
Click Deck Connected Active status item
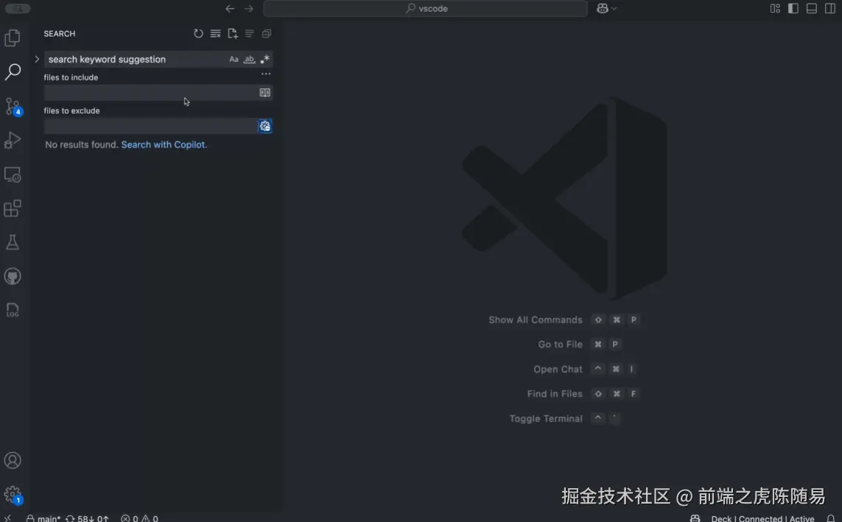pyautogui.click(x=762, y=518)
